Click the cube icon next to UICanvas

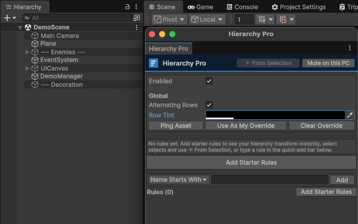(x=35, y=68)
